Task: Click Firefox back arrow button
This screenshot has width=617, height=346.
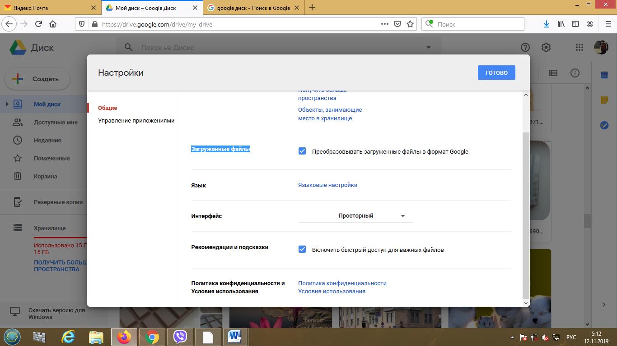Action: click(9, 24)
